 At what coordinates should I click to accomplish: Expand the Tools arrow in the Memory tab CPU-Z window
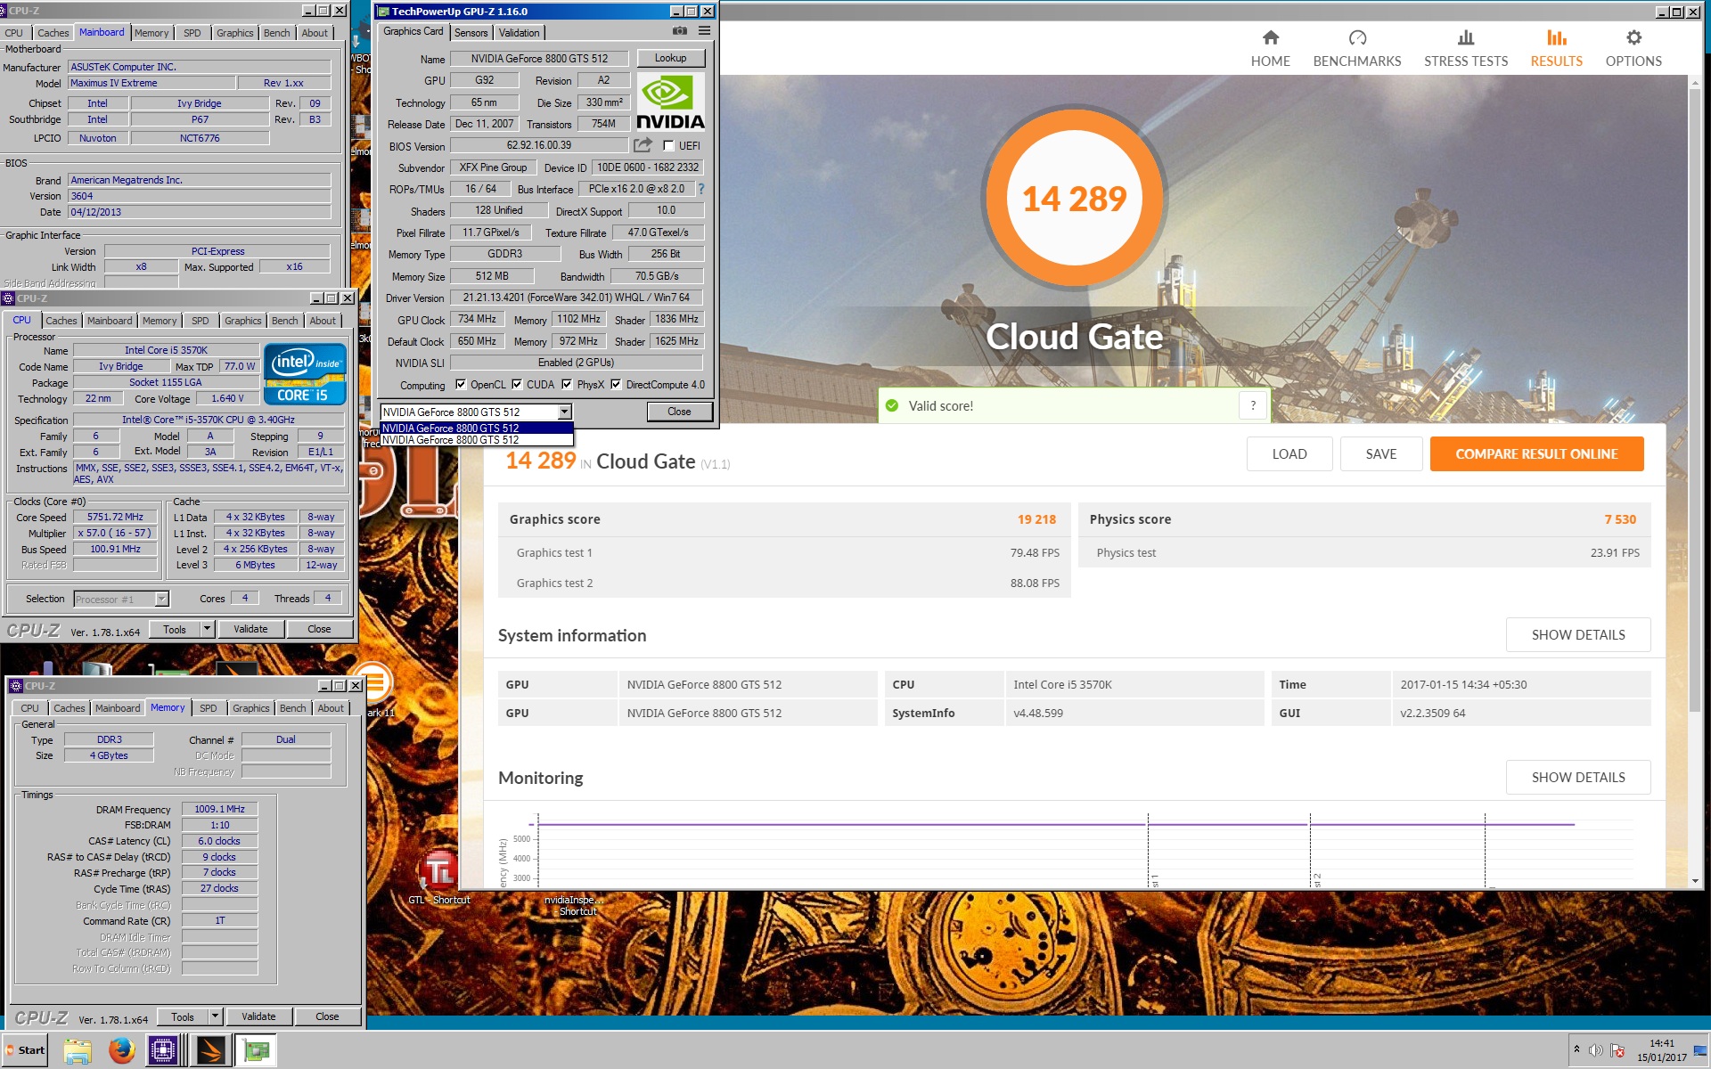tap(215, 1016)
